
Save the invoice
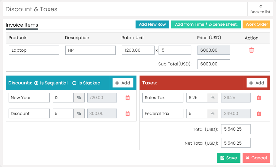click(x=228, y=158)
